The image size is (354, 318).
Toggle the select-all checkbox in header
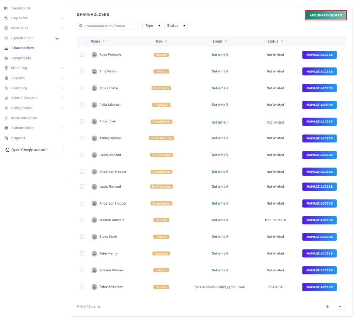(82, 41)
